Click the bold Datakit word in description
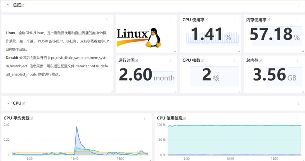305x161 pixels. (12, 58)
